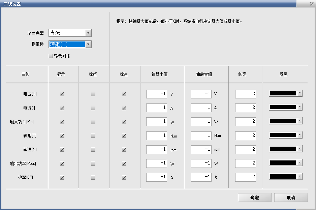
Task: Click 轴最大值 field for 输出功率[Pout]
Action: click(x=201, y=163)
